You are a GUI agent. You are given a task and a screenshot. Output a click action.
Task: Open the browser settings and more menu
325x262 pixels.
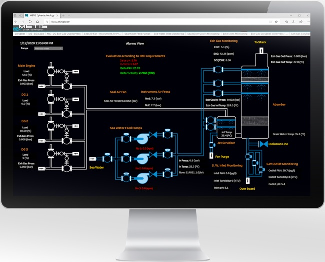308,22
